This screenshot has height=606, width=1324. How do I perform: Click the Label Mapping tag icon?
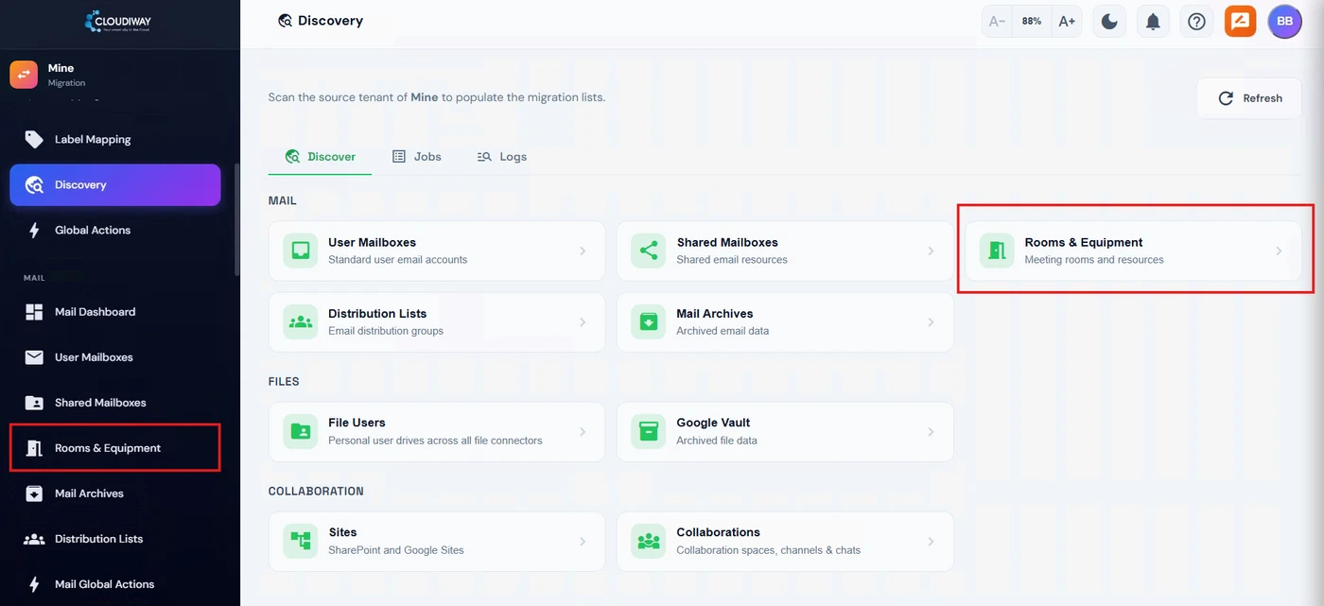pyautogui.click(x=34, y=139)
